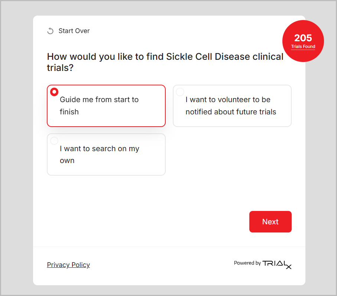Click the word "own" in the third option
Screen dimensions: 337x296
coord(67,161)
